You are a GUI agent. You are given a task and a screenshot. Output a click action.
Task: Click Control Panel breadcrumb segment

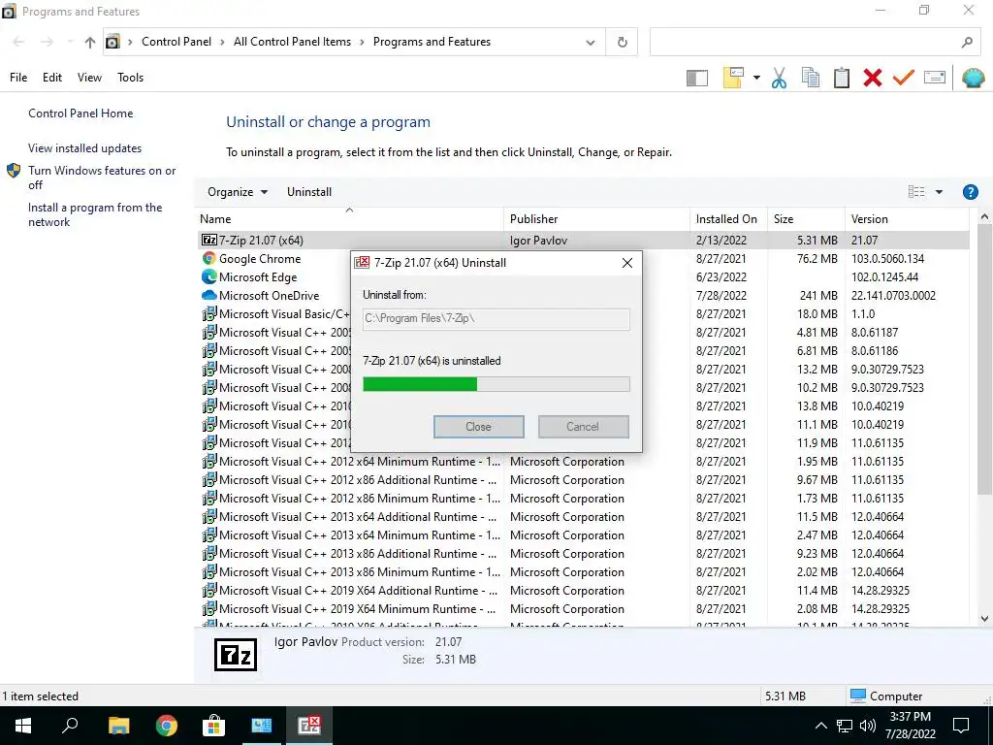[x=176, y=42]
